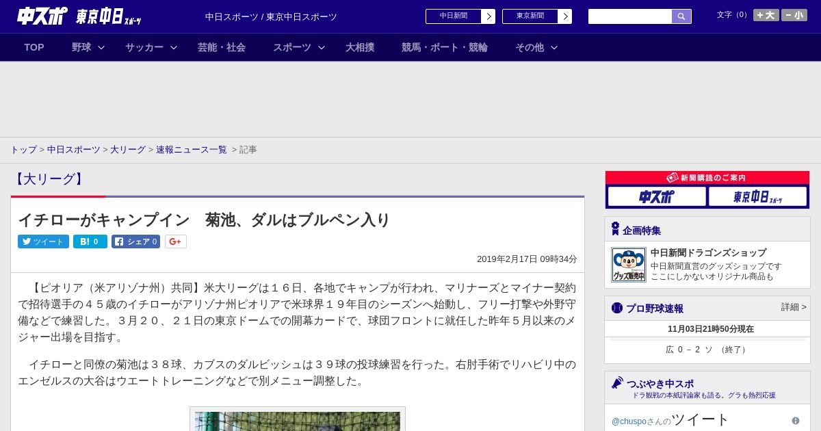Expand the その他 dropdown chevron
This screenshot has height=431, width=821.
(554, 47)
